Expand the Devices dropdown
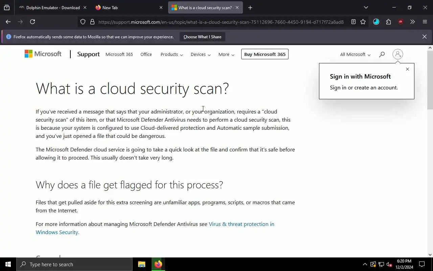 click(x=201, y=54)
